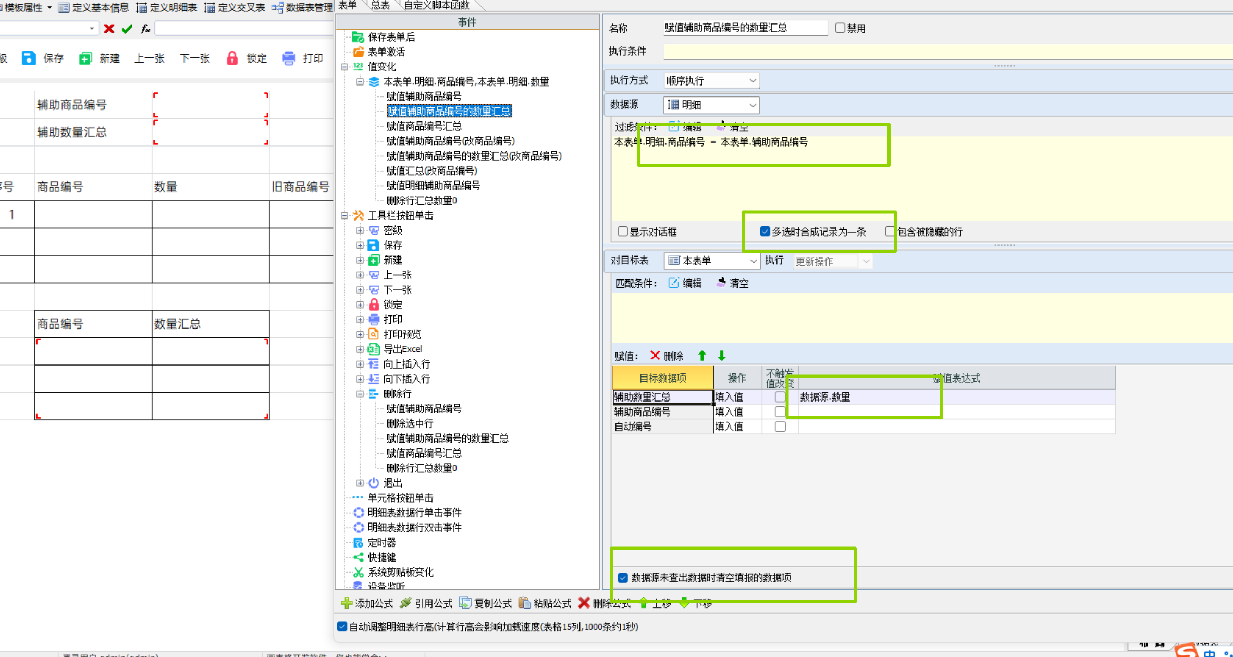This screenshot has width=1233, height=657.
Task: Click the red Lock icon
Action: [x=232, y=58]
